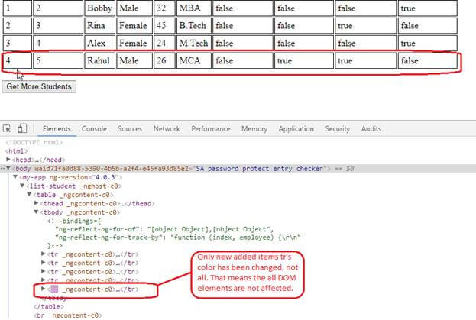Click the MBA course cell

click(x=193, y=8)
